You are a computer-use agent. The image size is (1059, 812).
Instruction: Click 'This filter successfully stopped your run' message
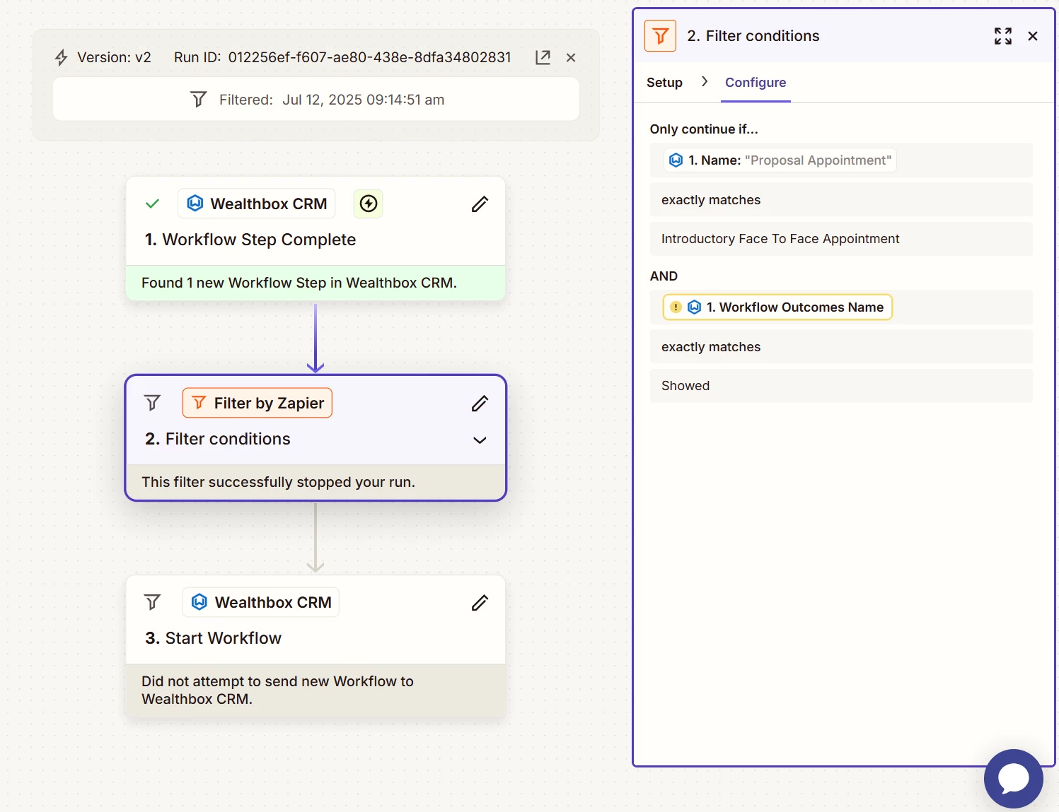click(x=278, y=482)
